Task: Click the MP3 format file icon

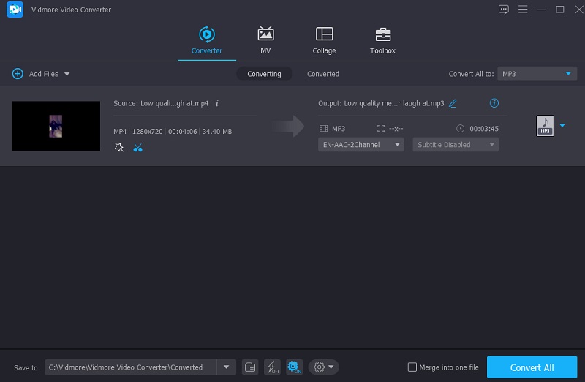Action: tap(545, 126)
